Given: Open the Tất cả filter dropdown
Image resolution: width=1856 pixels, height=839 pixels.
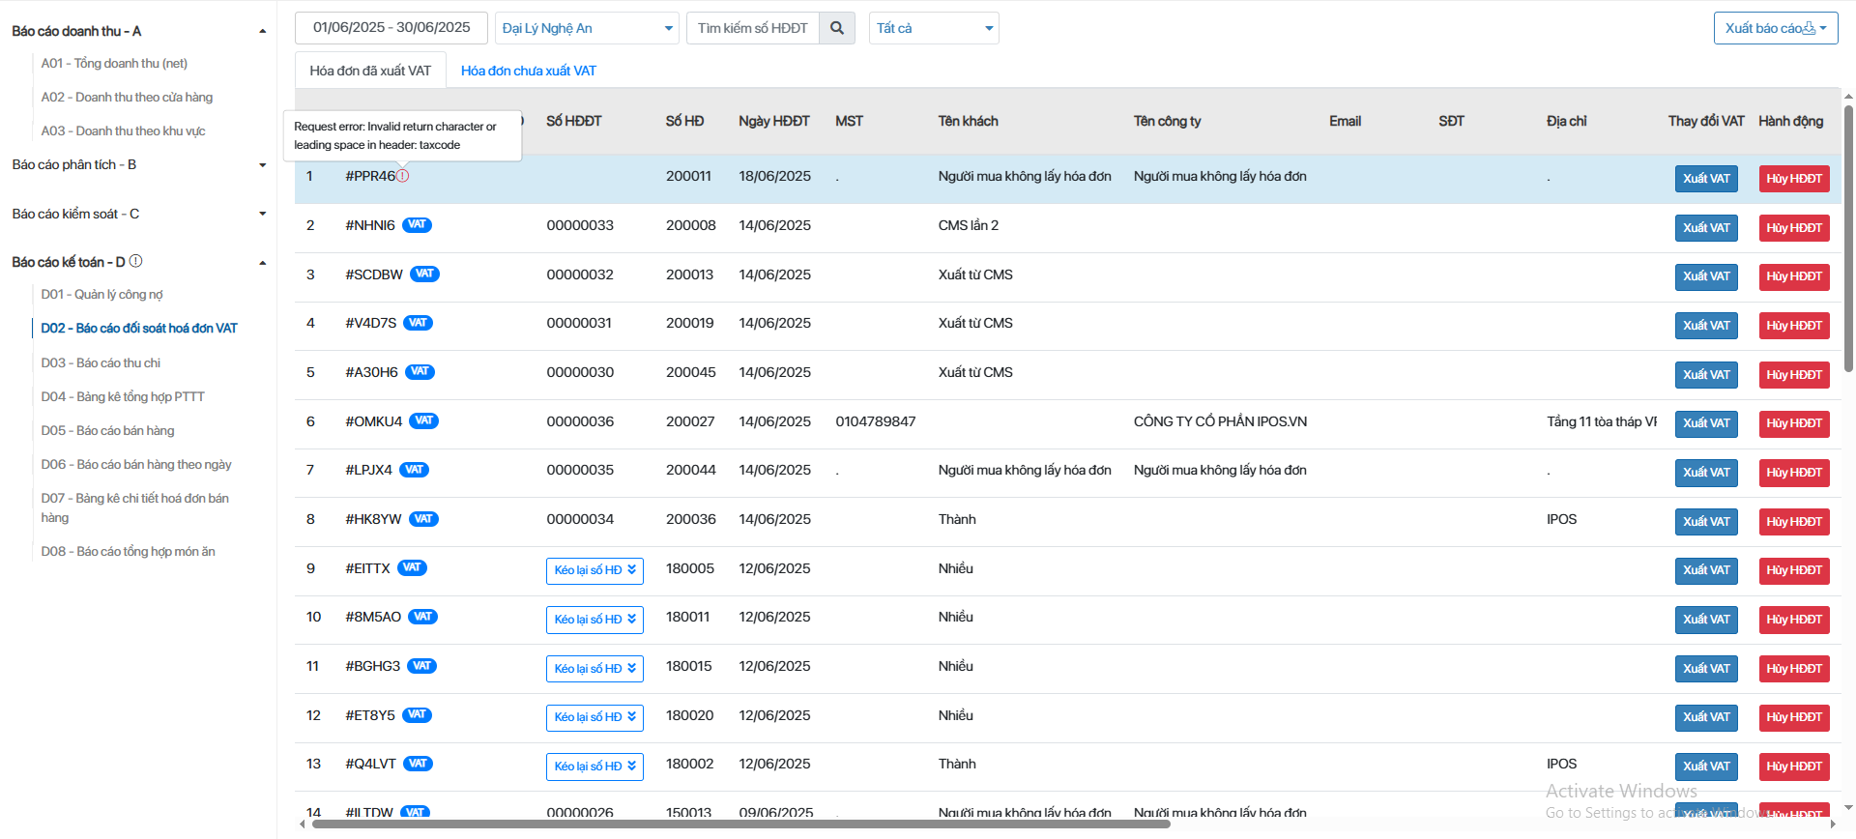Looking at the screenshot, I should 933,28.
